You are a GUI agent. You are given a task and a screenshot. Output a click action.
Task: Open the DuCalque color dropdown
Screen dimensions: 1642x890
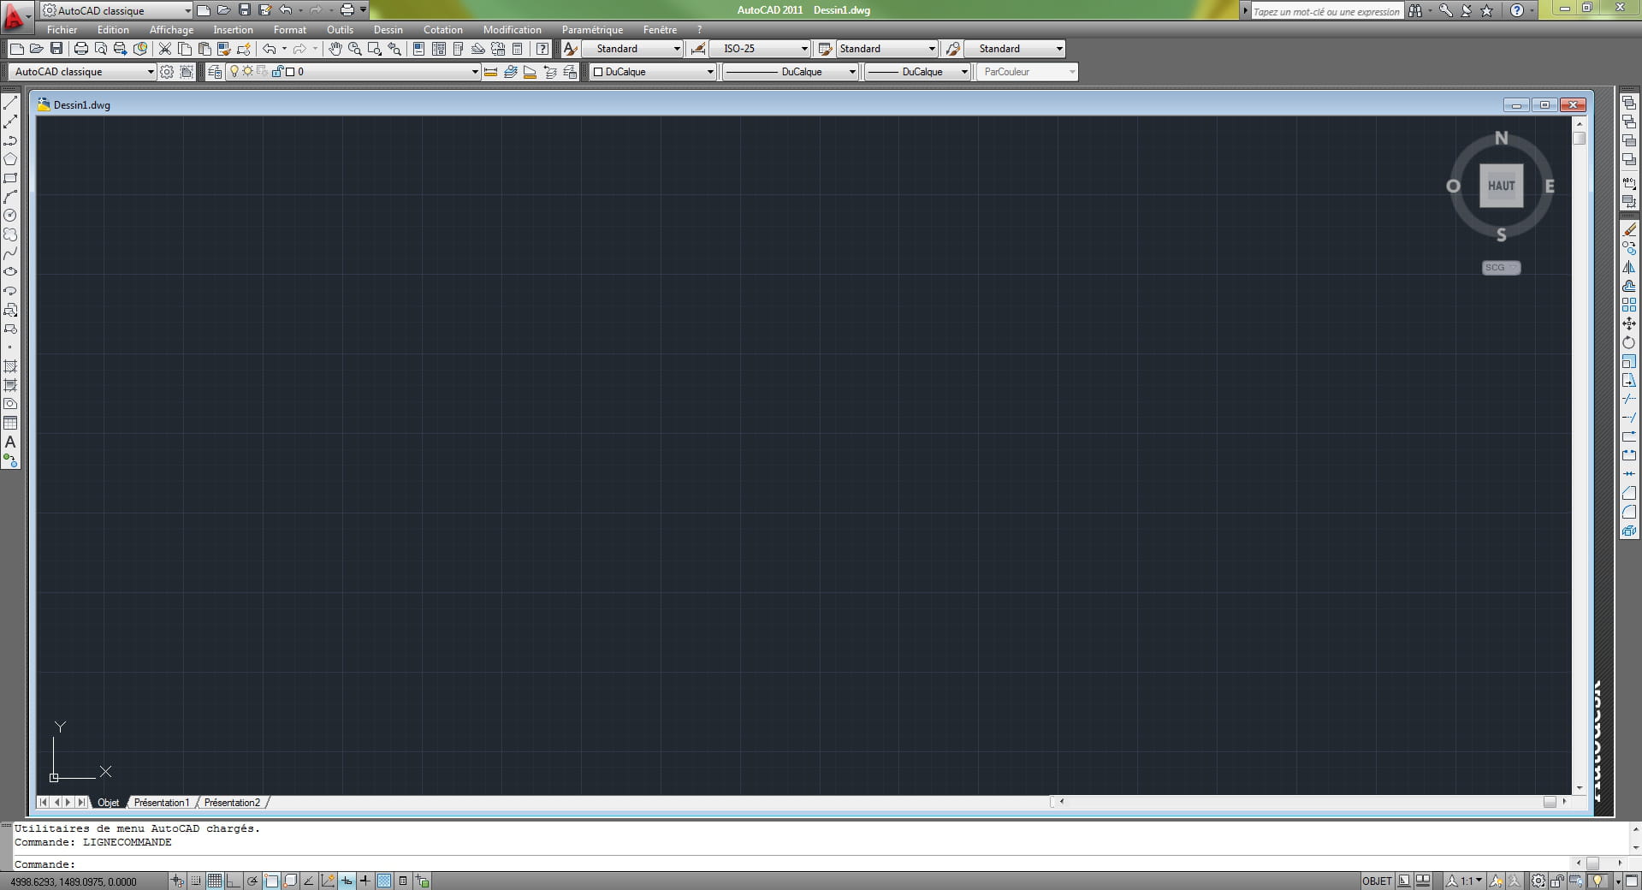click(709, 72)
